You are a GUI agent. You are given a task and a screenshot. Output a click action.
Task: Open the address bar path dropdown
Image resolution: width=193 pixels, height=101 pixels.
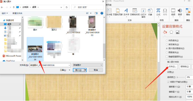click(61, 7)
